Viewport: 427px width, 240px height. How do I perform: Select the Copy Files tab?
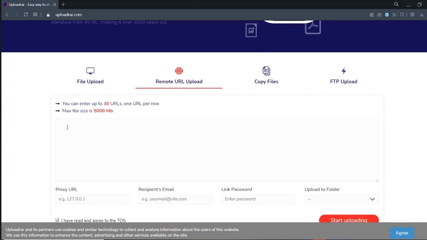[266, 76]
